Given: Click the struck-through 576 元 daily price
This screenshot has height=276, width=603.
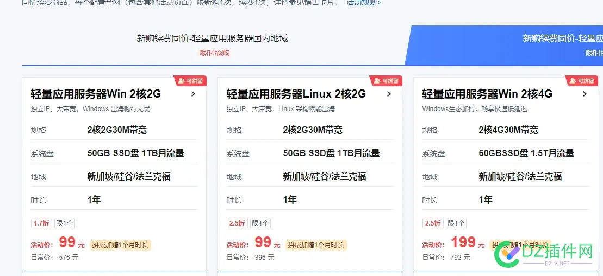Looking at the screenshot, I should point(69,258).
